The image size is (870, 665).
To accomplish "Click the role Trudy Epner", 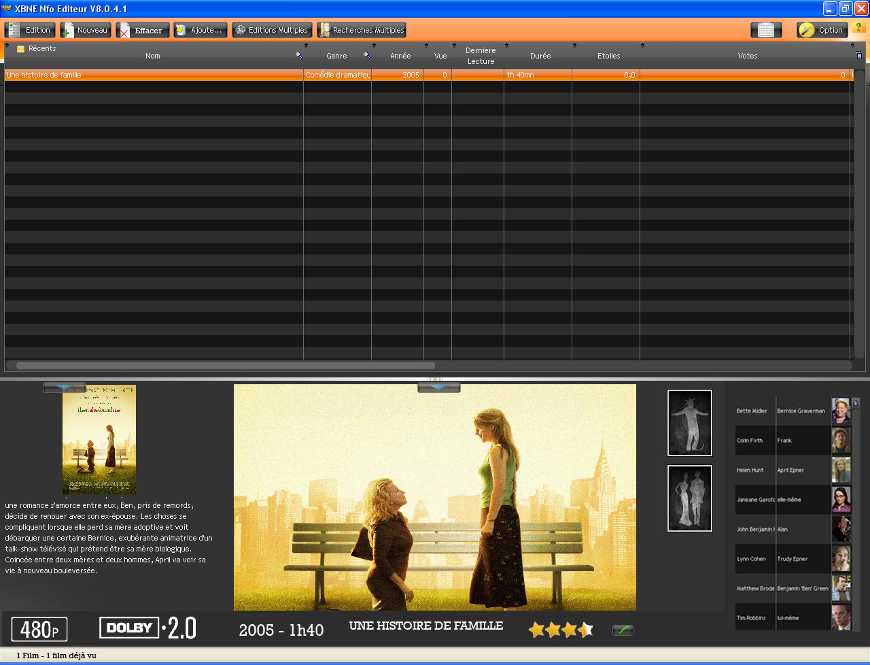I will click(x=793, y=559).
